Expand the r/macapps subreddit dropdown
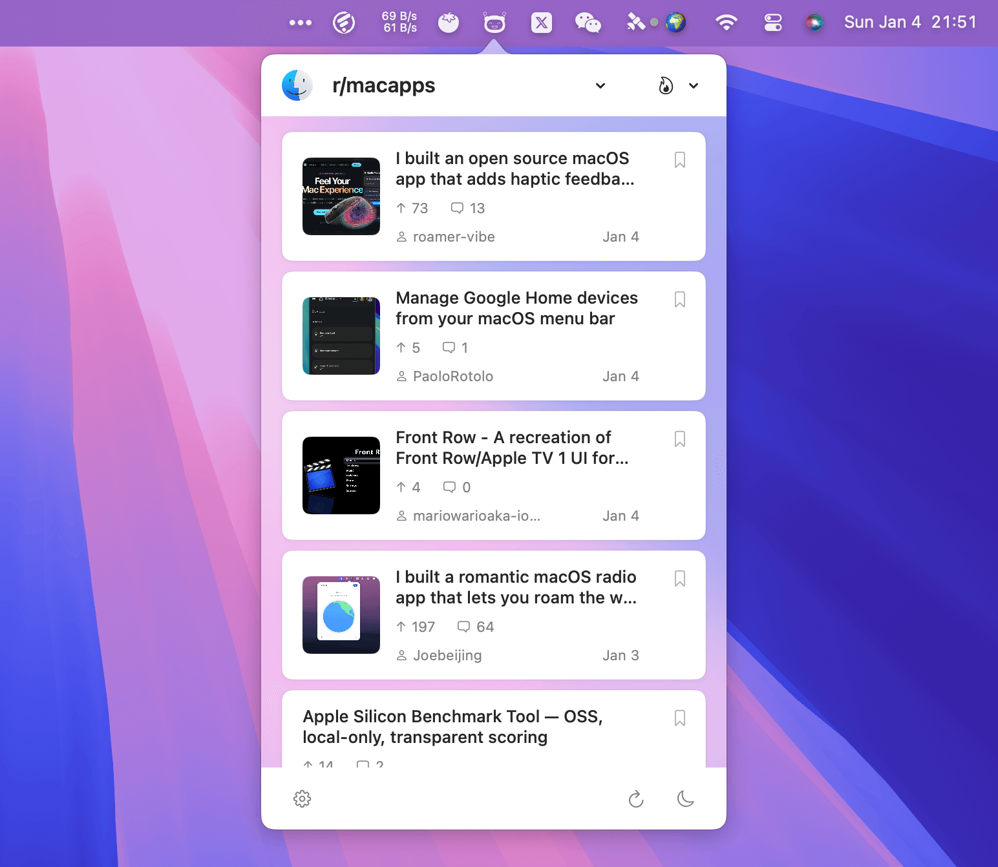The image size is (998, 867). point(600,86)
